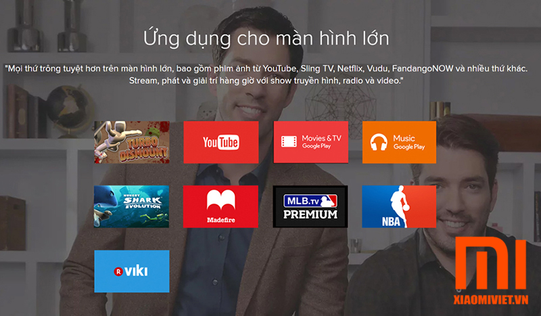The height and width of the screenshot is (316, 541).
Task: Open the Turbo Dismount game tile
Action: (x=131, y=142)
